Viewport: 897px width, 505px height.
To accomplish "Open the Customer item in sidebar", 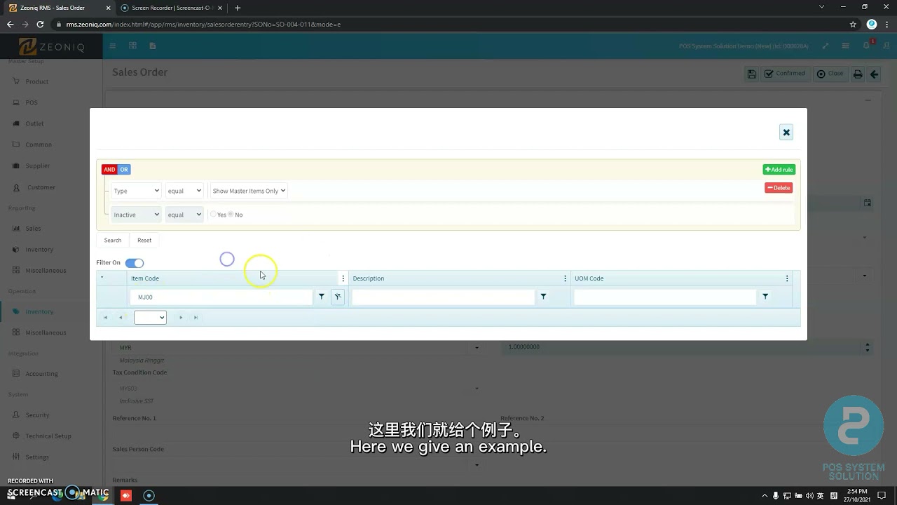I will pyautogui.click(x=41, y=187).
